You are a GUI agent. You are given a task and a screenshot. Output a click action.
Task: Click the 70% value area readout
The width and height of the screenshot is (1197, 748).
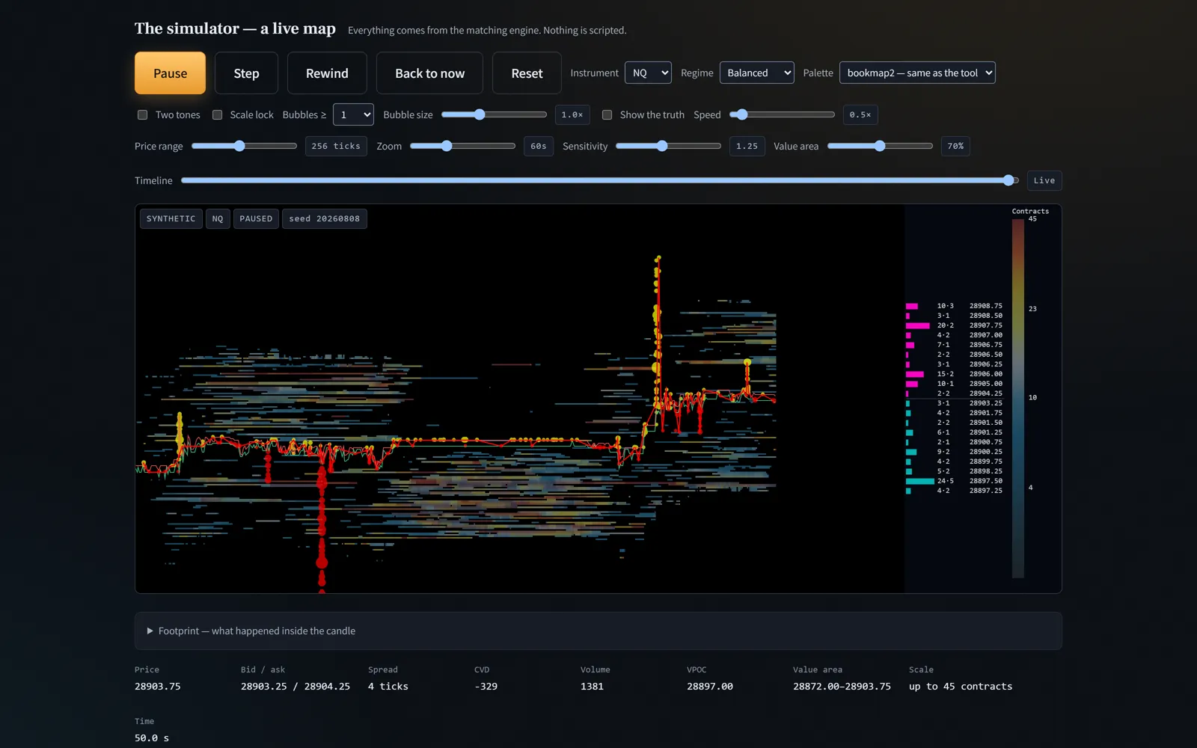[955, 146]
